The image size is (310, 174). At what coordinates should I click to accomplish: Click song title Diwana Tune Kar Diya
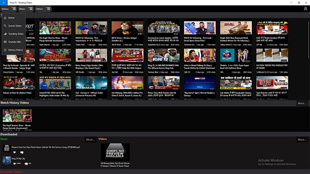46,147
